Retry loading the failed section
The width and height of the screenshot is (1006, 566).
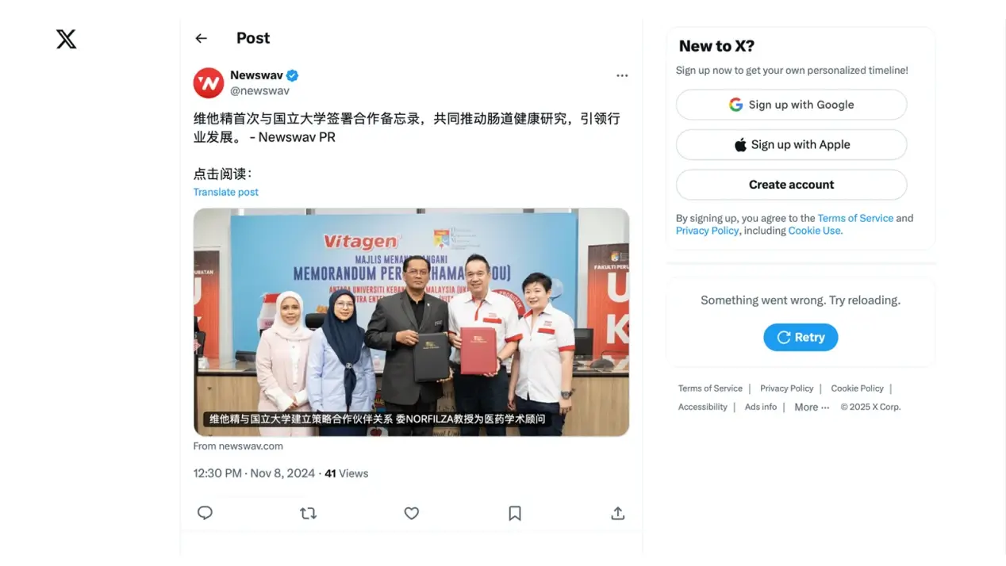[x=801, y=337]
